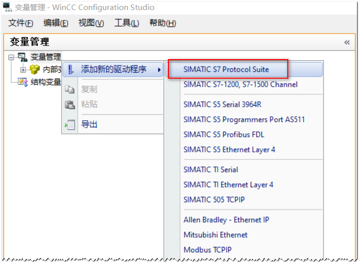Select the 变量管理 root tree item
The width and height of the screenshot is (359, 266).
point(46,57)
